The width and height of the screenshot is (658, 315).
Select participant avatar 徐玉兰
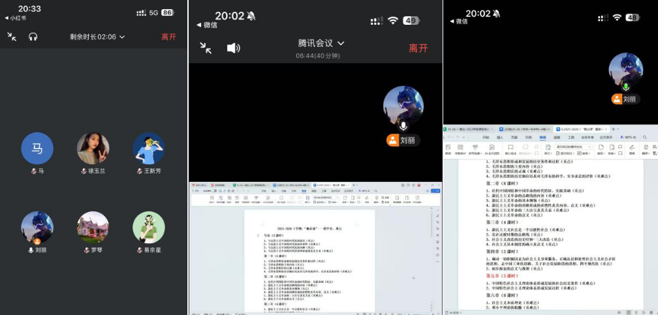pos(93,149)
